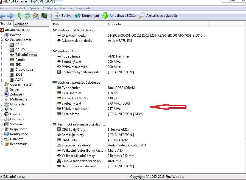
Task: Go up one level with green arrow
Action: click(19, 16)
